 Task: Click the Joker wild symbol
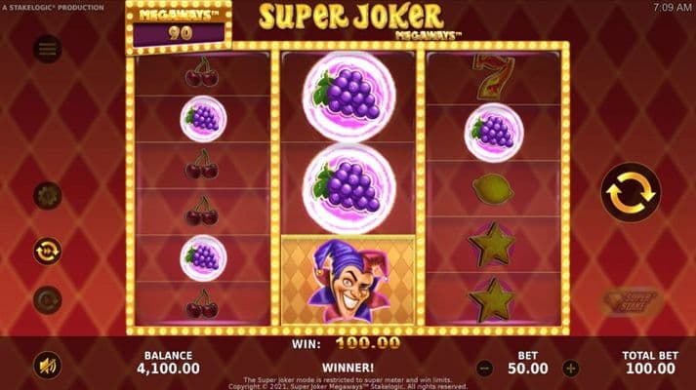(x=348, y=280)
